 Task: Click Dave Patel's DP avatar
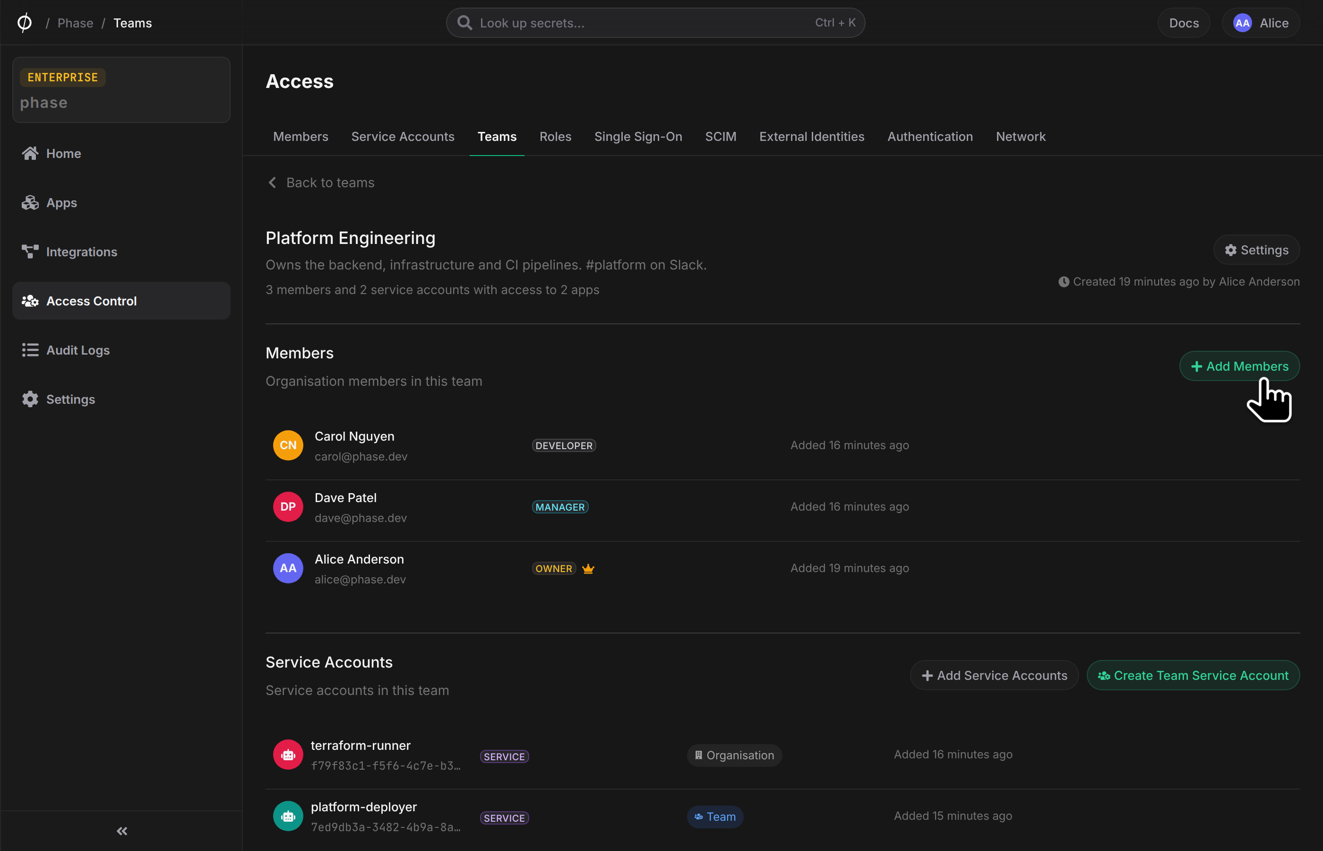click(288, 507)
